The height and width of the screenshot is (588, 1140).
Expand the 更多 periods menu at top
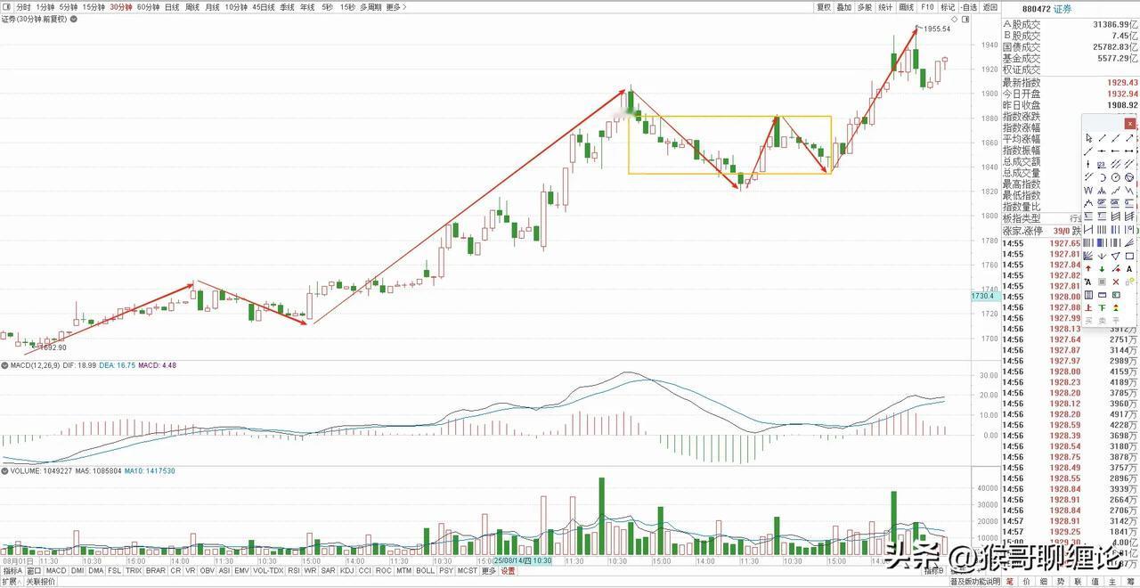click(396, 7)
